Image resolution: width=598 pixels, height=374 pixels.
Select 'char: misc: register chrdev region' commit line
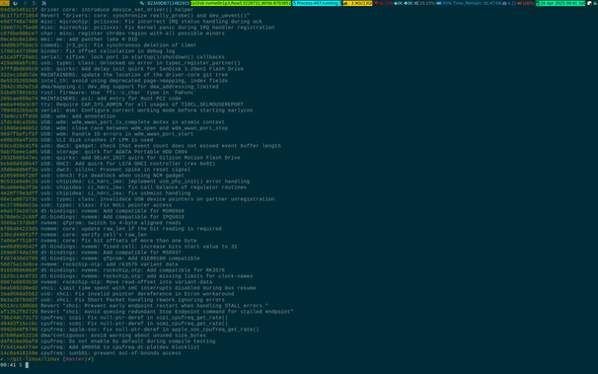click(112, 34)
